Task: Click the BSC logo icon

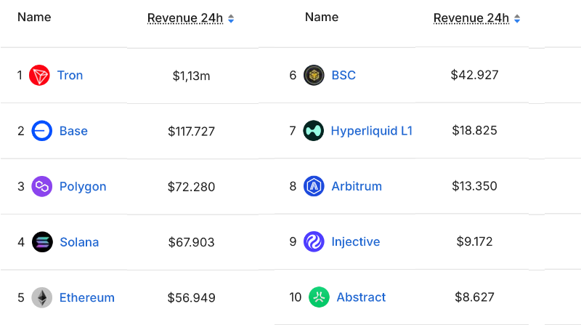Action: pos(314,76)
